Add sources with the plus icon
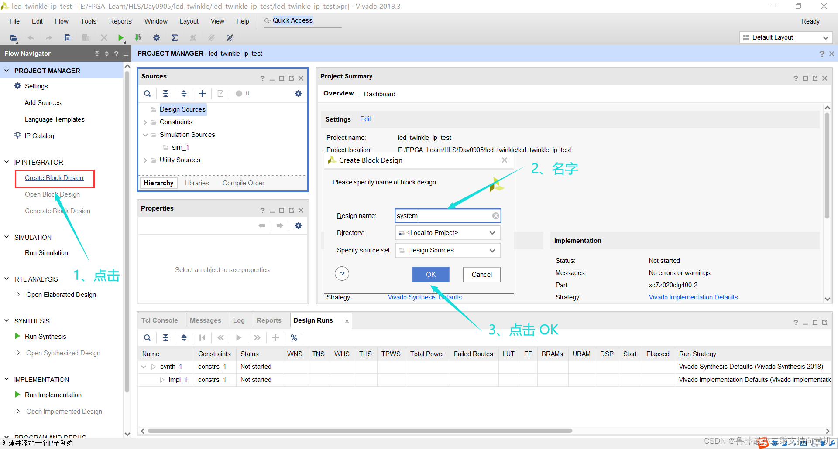Image resolution: width=838 pixels, height=449 pixels. click(x=203, y=93)
